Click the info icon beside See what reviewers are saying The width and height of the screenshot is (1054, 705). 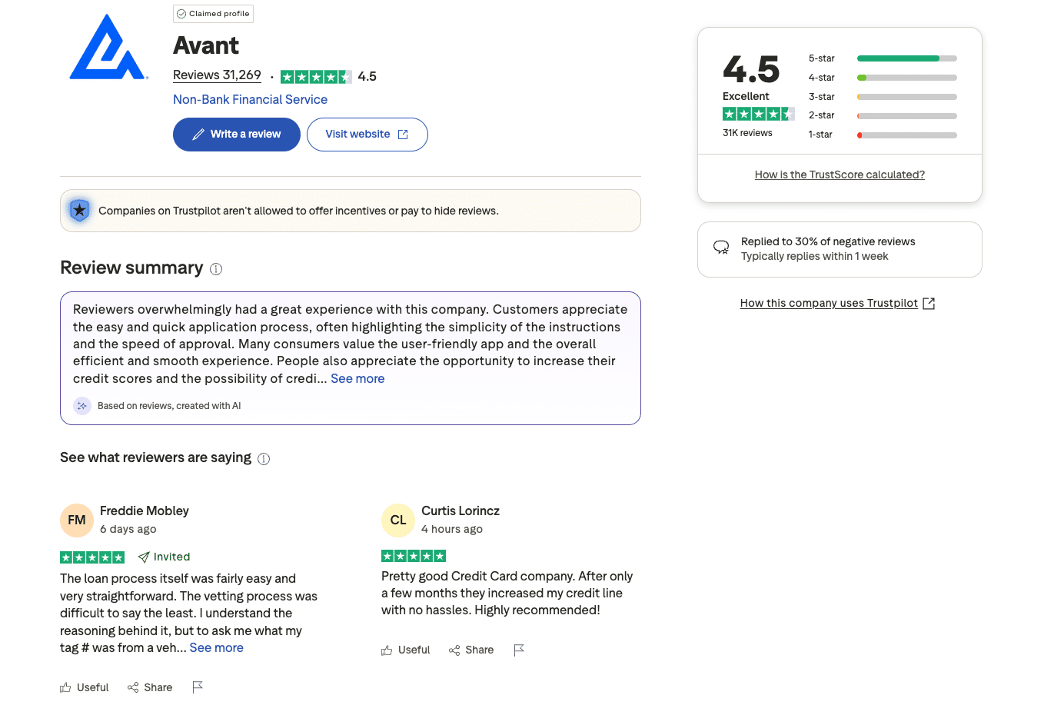click(264, 458)
